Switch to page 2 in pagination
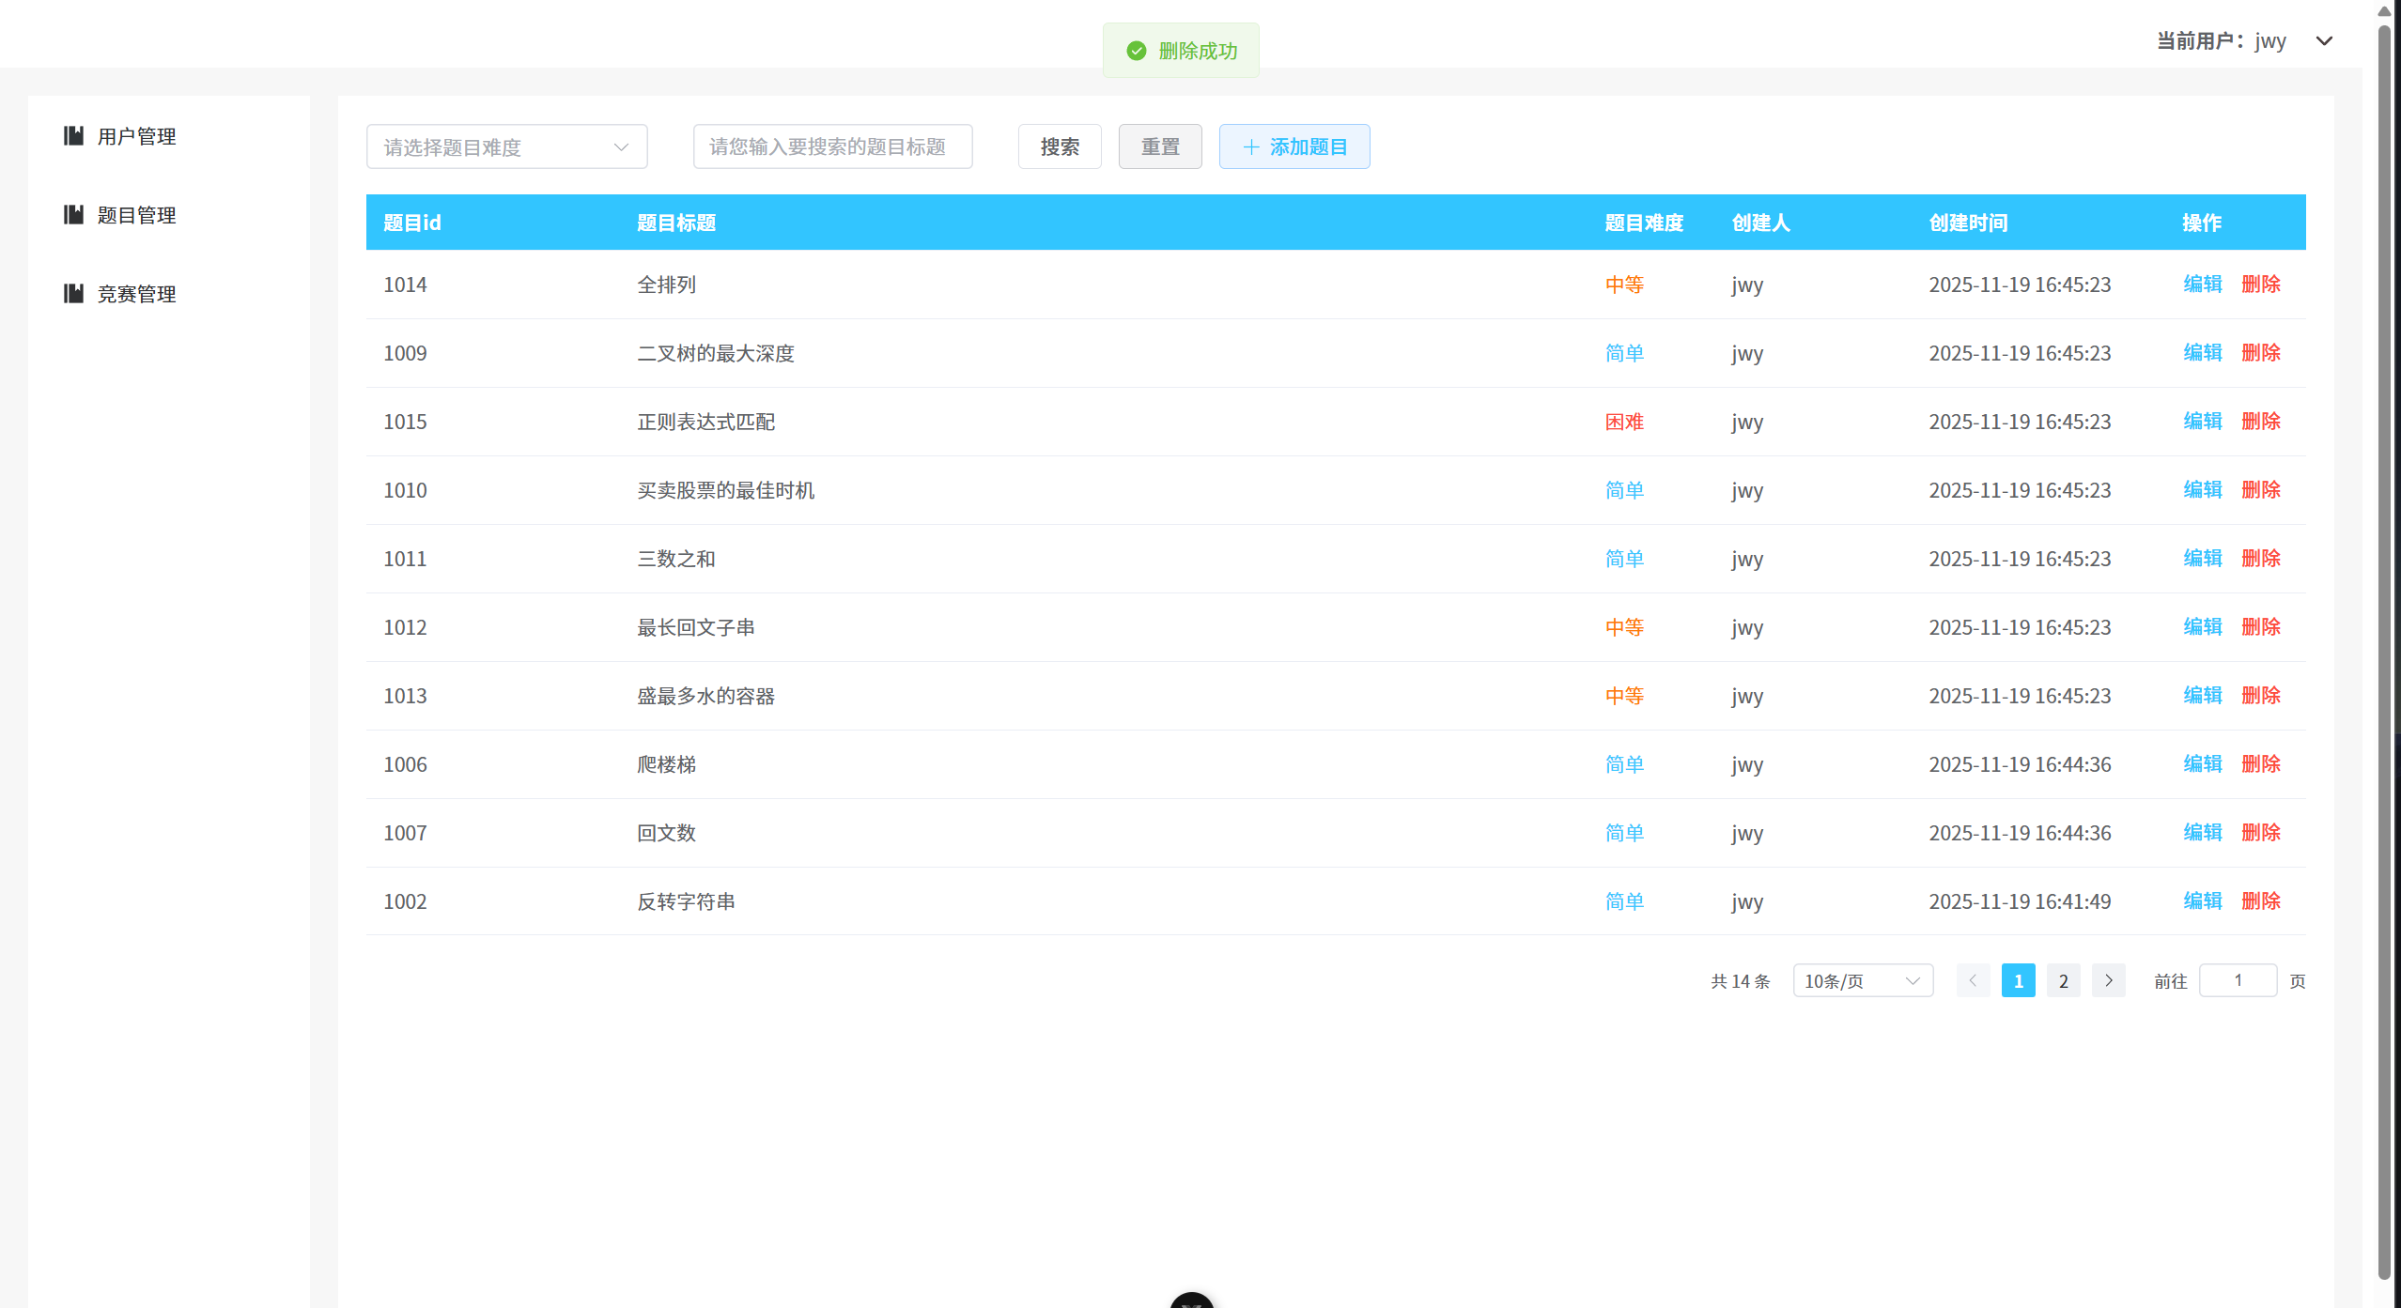The width and height of the screenshot is (2401, 1308). pyautogui.click(x=2063, y=980)
